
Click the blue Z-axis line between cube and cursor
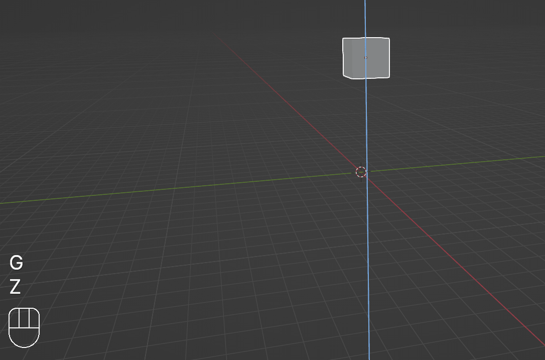(366, 121)
